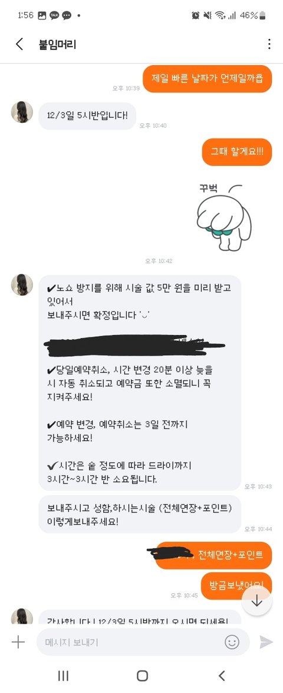Tap the Android home navigation button
Image resolution: width=283 pixels, height=693 pixels.
coord(142,675)
